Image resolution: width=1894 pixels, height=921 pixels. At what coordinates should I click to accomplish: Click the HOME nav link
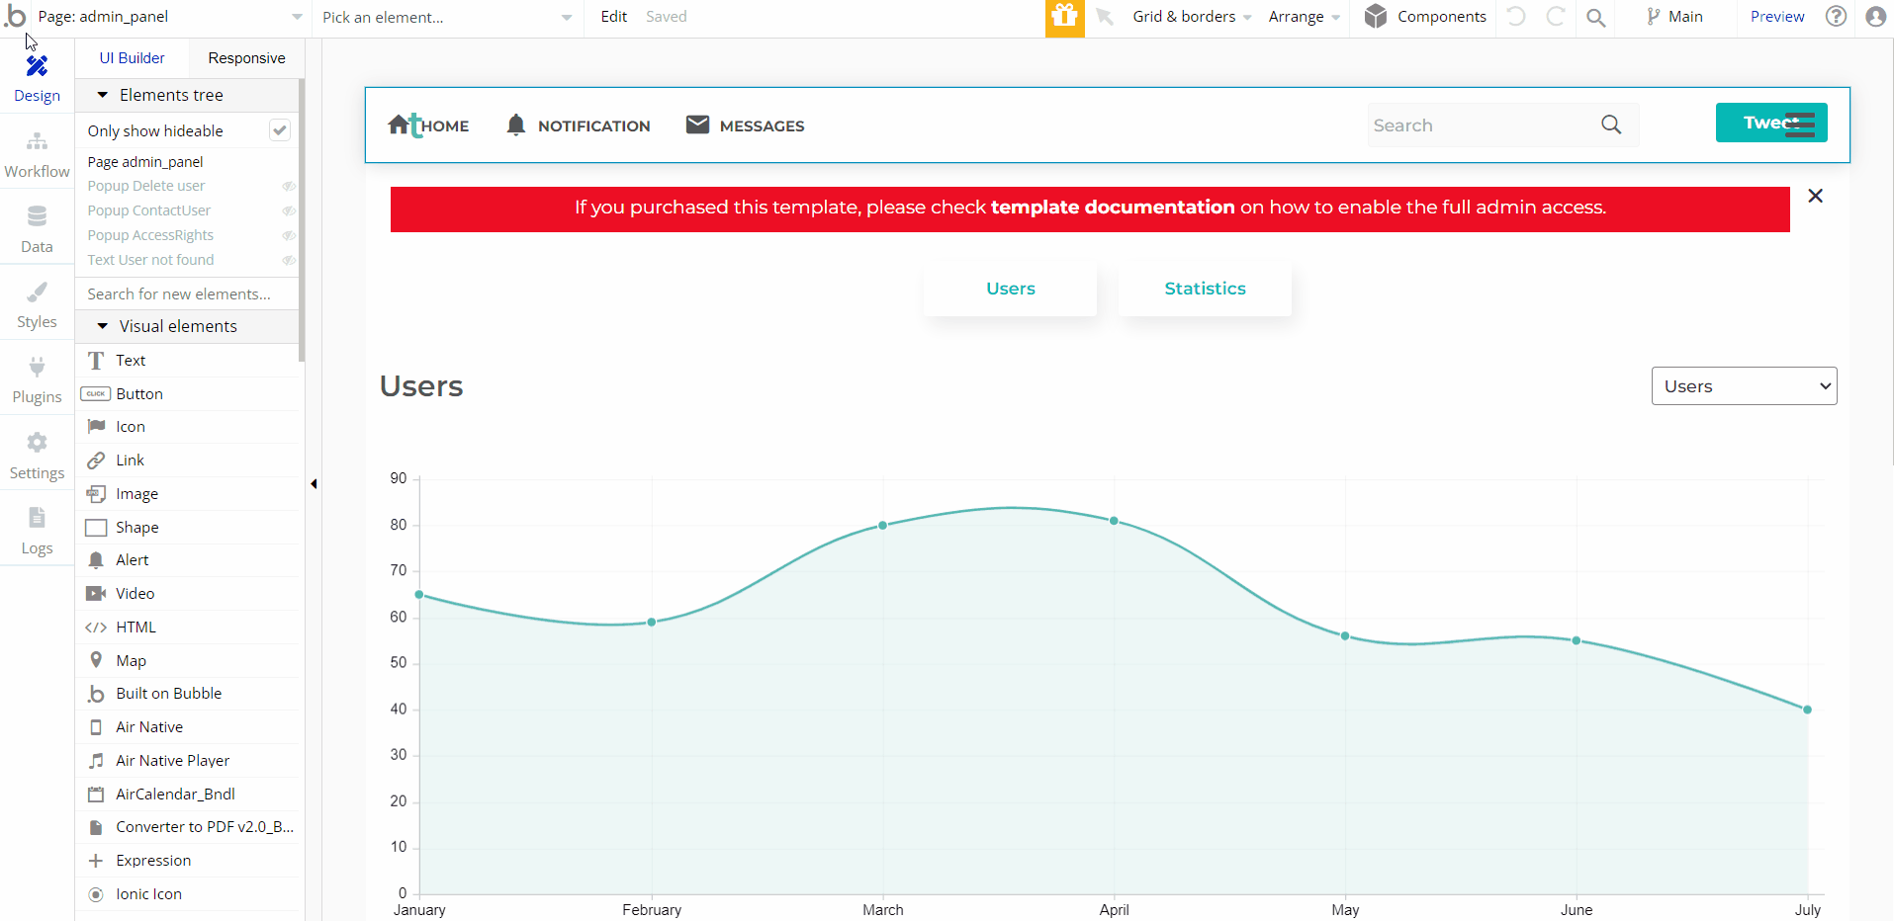445,126
